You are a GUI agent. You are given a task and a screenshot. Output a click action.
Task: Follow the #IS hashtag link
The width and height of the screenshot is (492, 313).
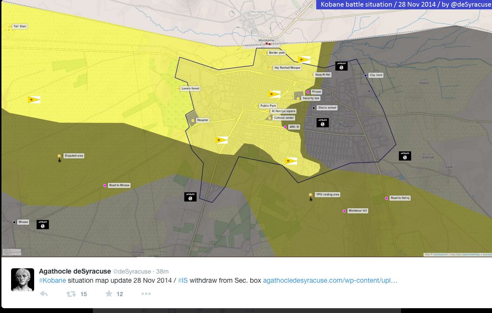point(182,280)
